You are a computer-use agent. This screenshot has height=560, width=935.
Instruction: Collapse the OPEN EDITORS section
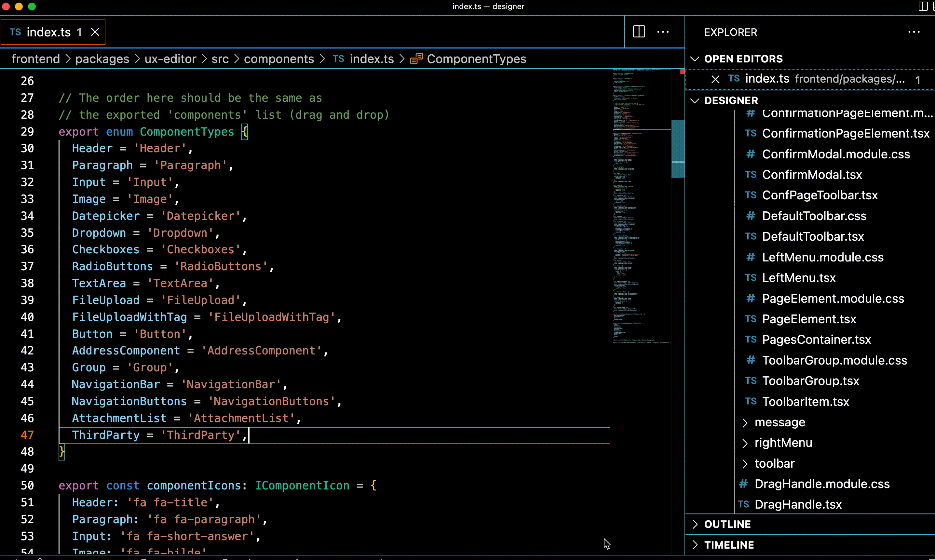pyautogui.click(x=695, y=59)
